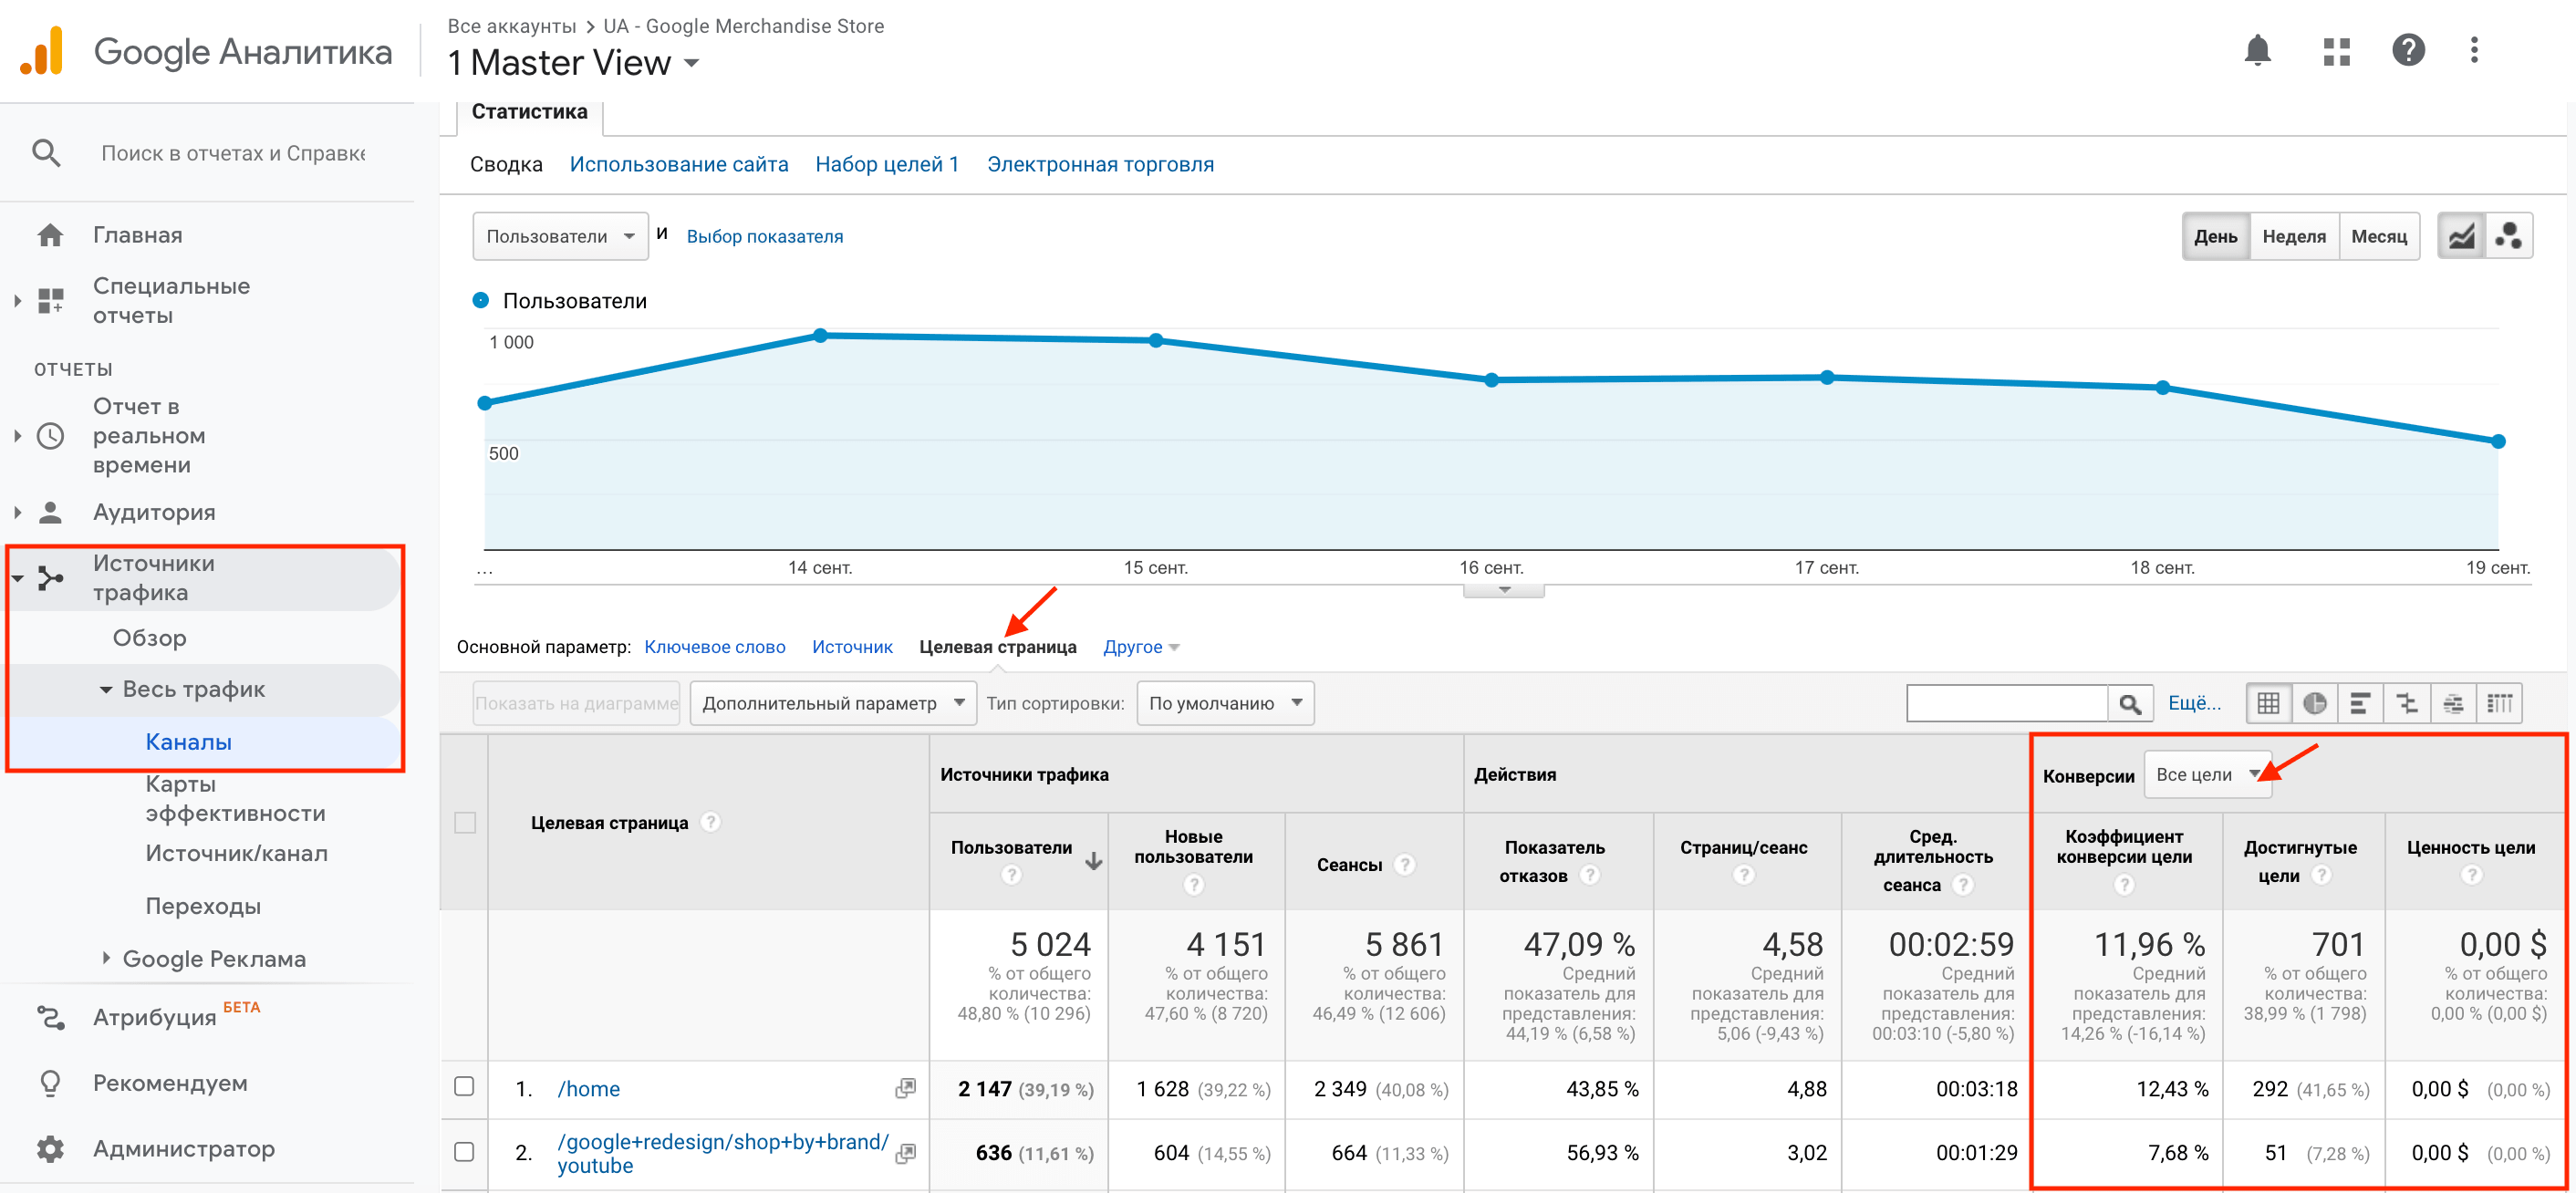Open /home page in new window icon

click(905, 1089)
